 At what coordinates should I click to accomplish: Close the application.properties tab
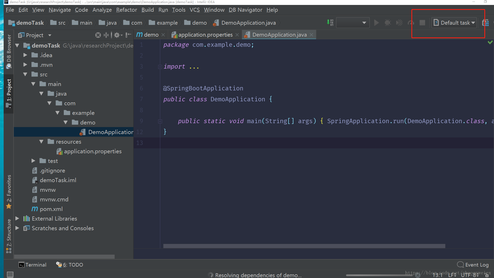(x=237, y=35)
